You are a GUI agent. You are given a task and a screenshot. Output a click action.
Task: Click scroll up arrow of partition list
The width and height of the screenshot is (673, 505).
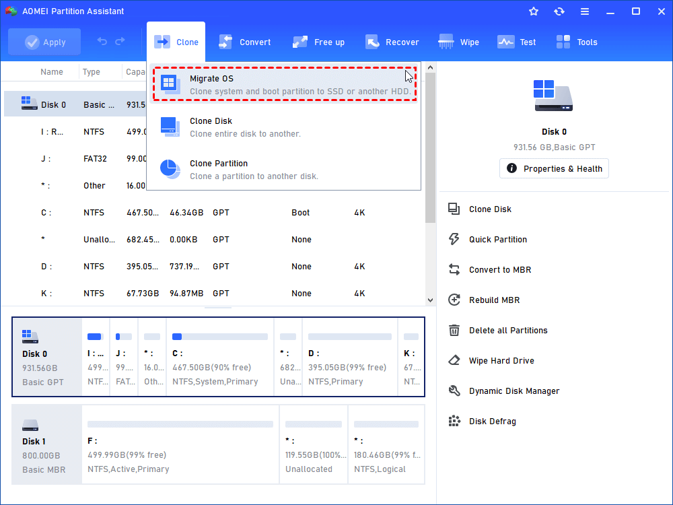(431, 68)
